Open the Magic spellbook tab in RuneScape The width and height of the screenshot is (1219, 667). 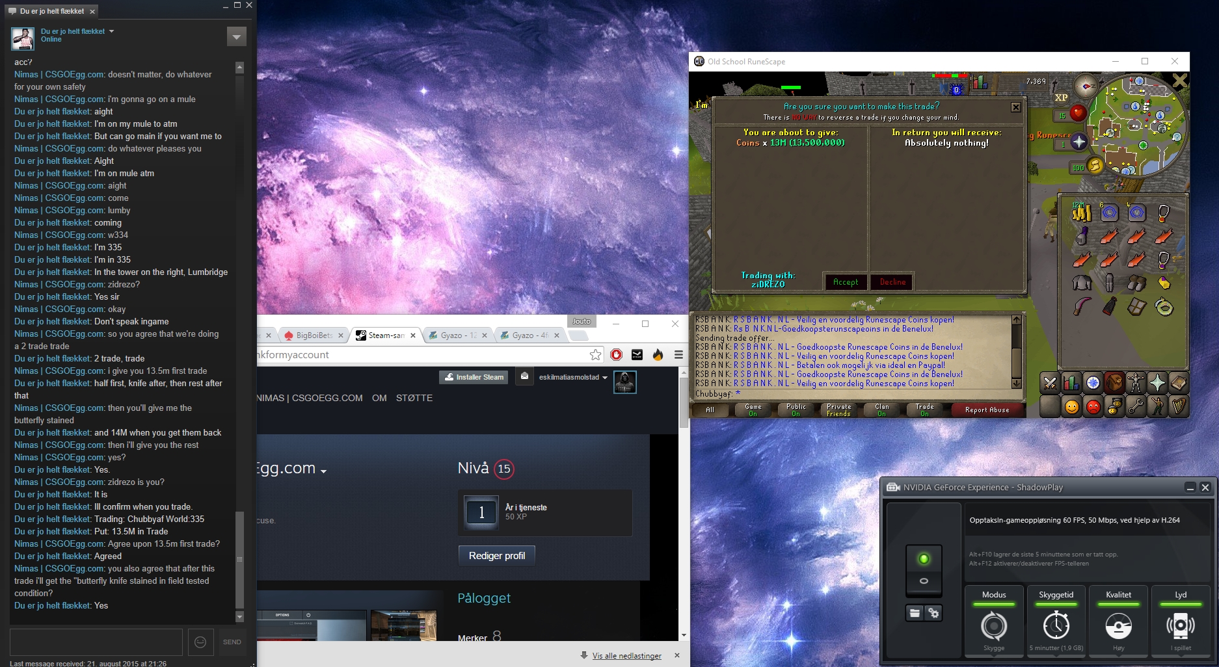(1179, 384)
